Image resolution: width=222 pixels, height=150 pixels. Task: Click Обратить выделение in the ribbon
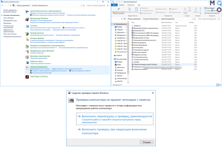[x=212, y=13]
